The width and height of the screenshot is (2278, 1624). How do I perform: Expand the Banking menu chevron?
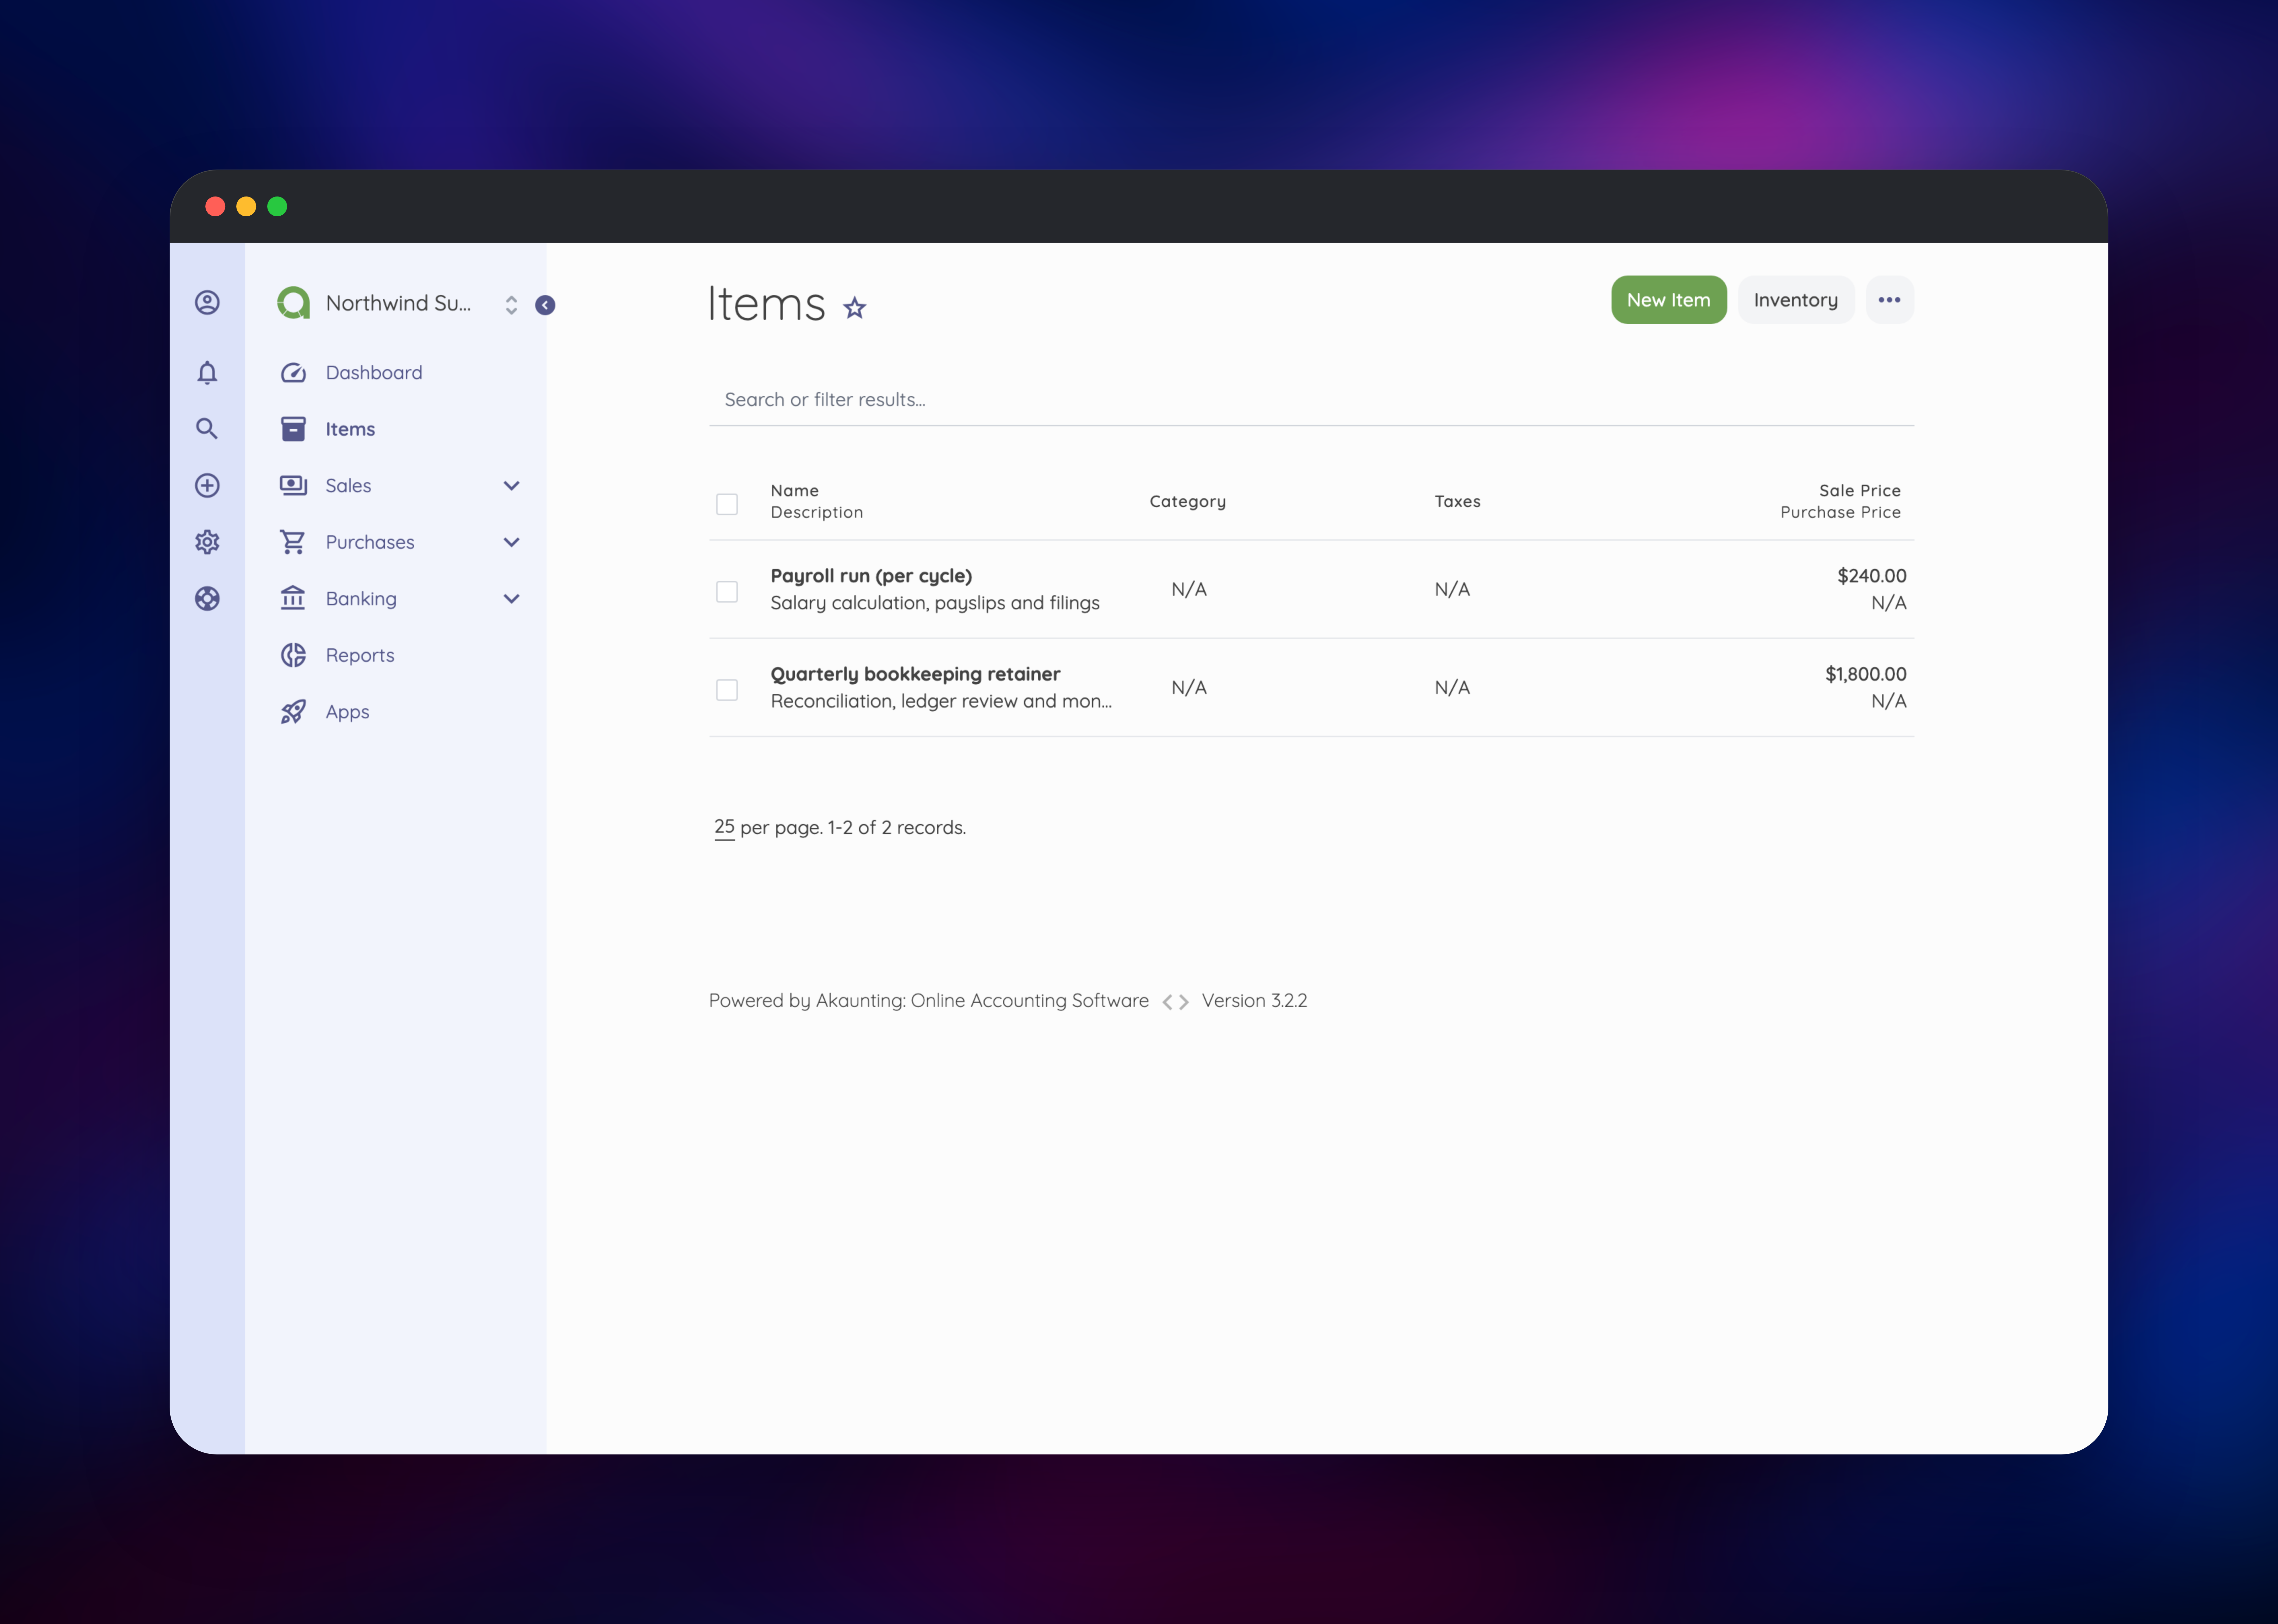click(511, 599)
